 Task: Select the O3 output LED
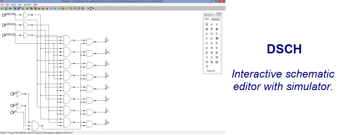click(106, 86)
